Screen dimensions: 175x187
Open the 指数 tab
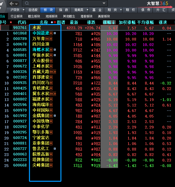pos(63,10)
